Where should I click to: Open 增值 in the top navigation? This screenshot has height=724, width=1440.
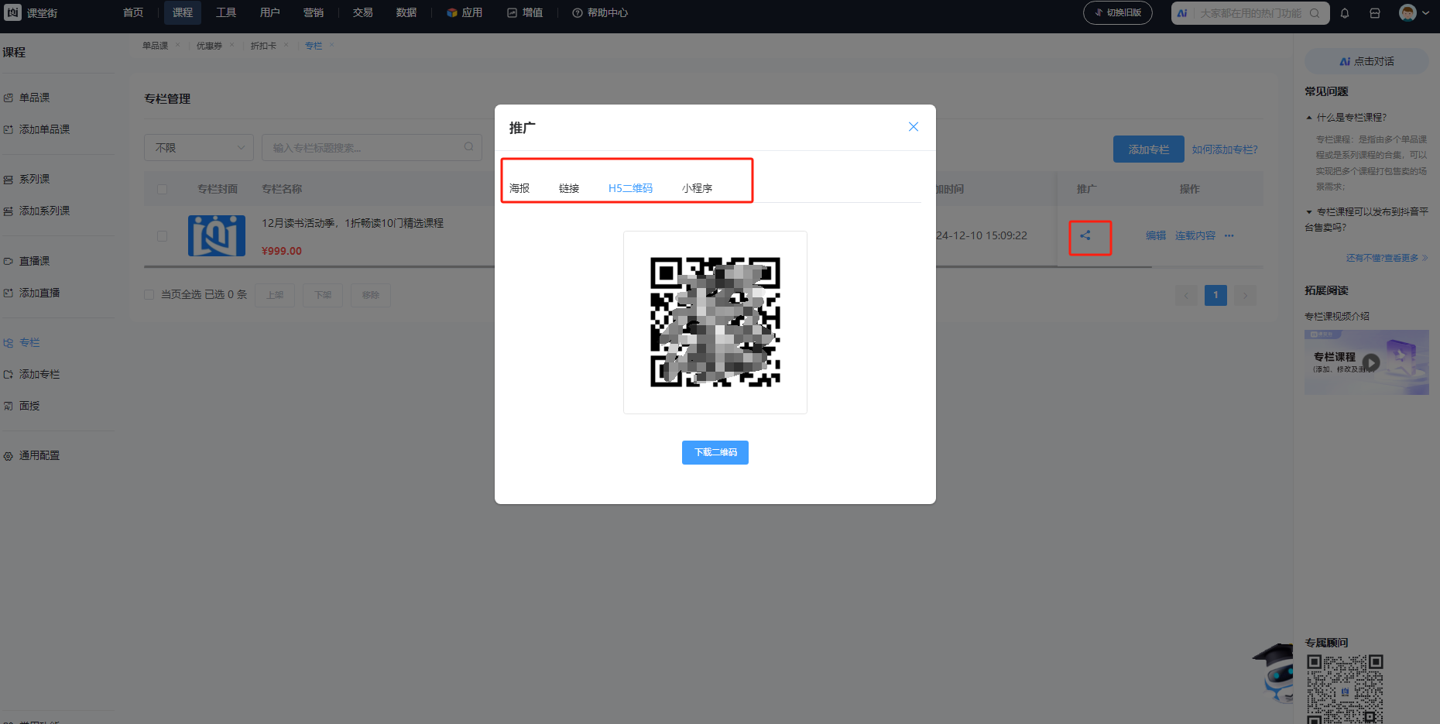[525, 12]
